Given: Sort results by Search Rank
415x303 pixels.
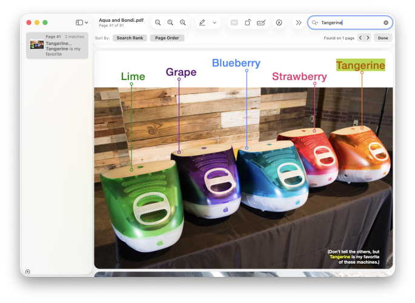Looking at the screenshot, I should (130, 38).
